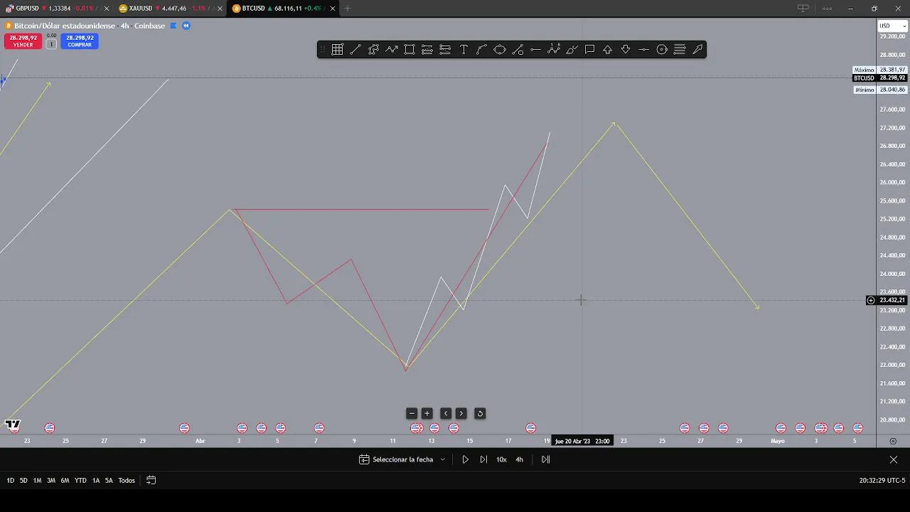The height and width of the screenshot is (512, 910).
Task: Open chart settings gear at bottom right
Action: [x=893, y=441]
